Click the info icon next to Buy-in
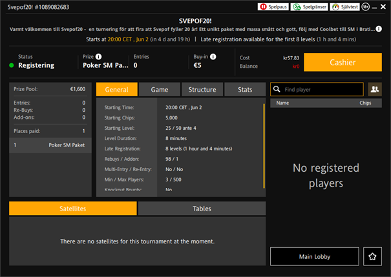Screen dimensions: 391x277 coord(213,56)
